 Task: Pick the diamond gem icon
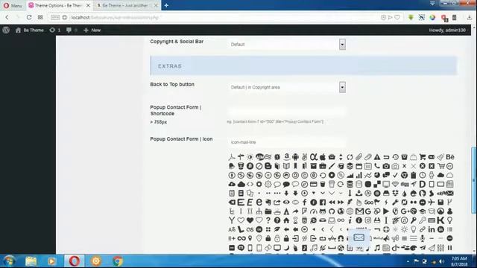click(x=395, y=184)
